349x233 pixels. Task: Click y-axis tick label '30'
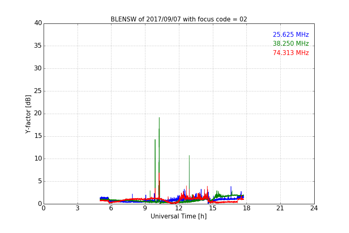[x=38, y=68]
